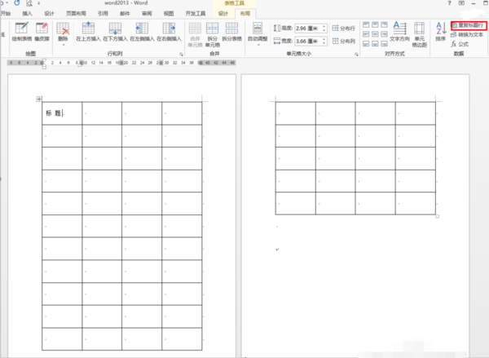
Task: Switch to the References (引用) tab
Action: [103, 13]
